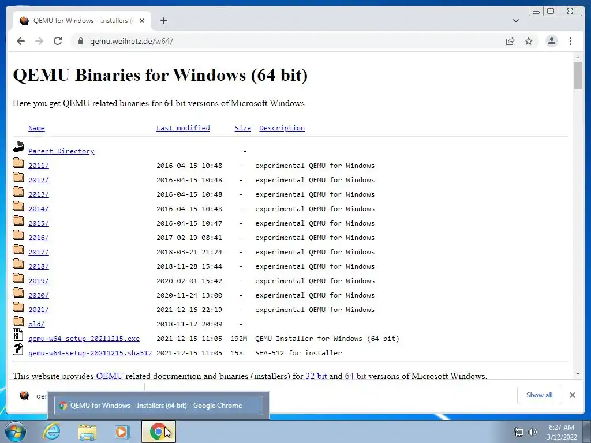Open the 2019/ directory link
The height and width of the screenshot is (443, 591).
coord(39,281)
